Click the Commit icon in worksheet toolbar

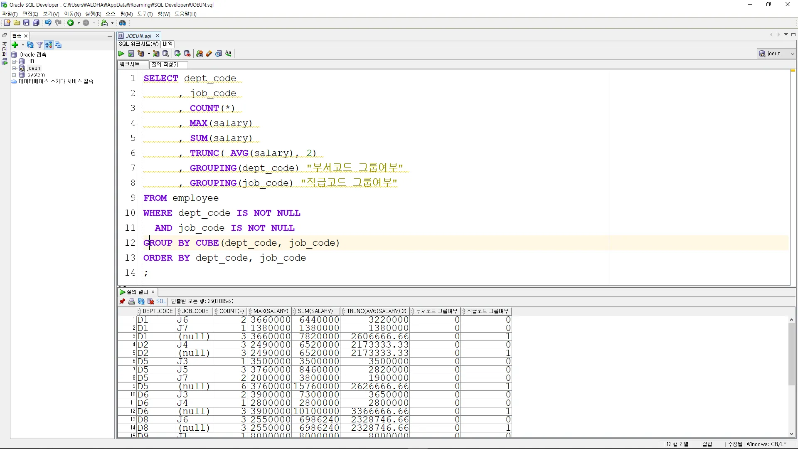177,54
